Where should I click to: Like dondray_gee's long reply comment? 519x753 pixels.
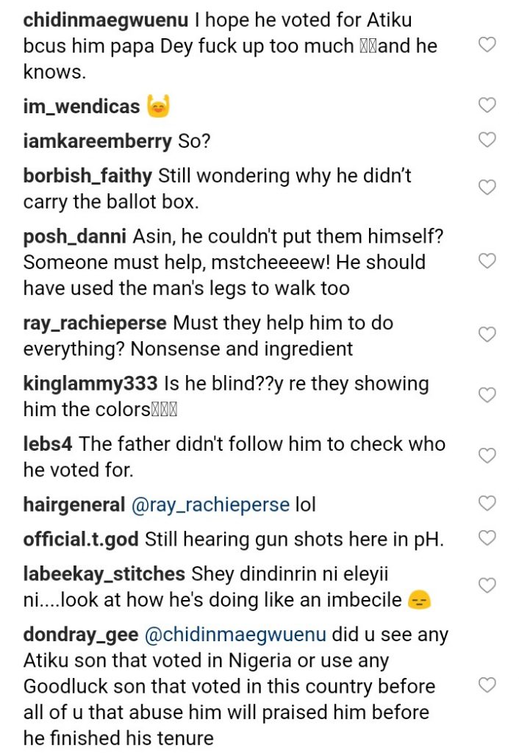(487, 685)
